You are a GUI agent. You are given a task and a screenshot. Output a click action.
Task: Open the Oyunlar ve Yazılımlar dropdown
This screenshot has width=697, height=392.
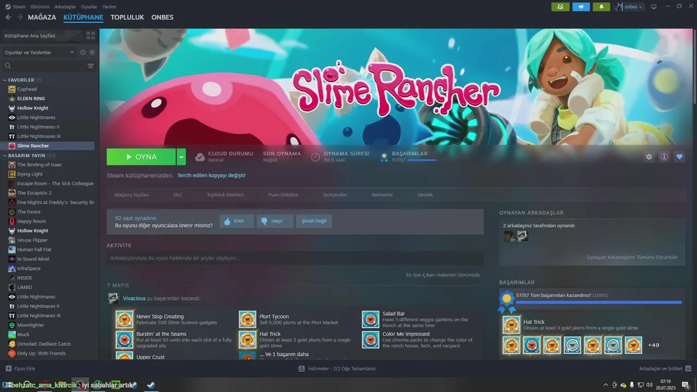point(39,52)
